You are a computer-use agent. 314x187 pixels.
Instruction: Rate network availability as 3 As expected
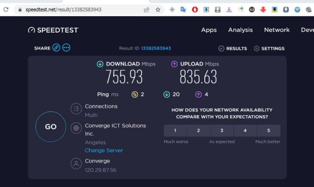222,131
